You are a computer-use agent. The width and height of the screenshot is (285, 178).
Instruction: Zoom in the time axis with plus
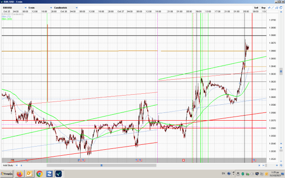pyautogui.click(x=277, y=165)
